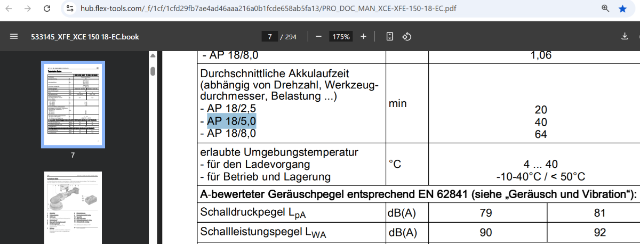Click the thumbnail panel scrollbar handle
Viewport: 640px width, 244px height.
pos(153,71)
